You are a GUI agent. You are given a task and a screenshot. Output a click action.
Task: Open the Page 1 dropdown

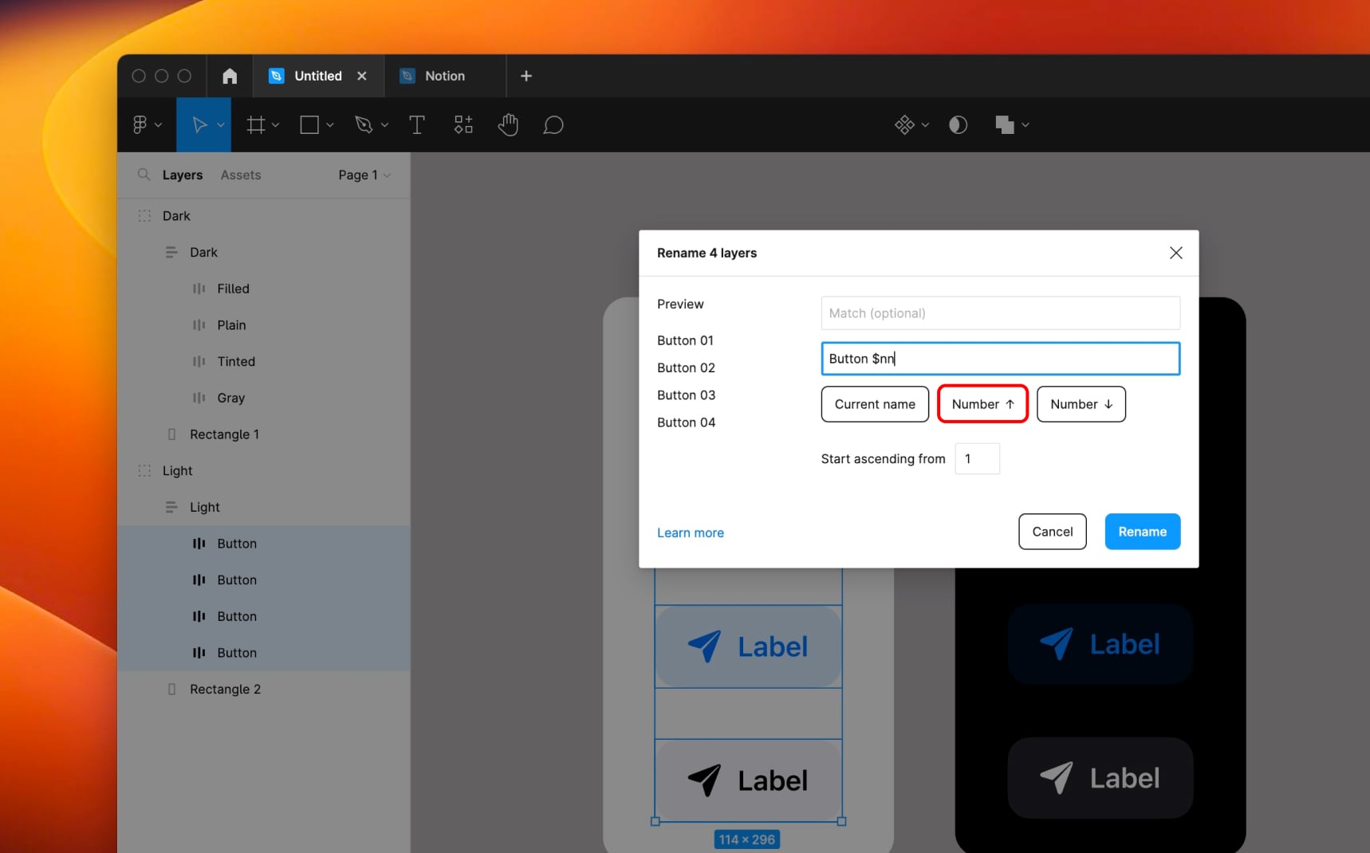click(364, 175)
